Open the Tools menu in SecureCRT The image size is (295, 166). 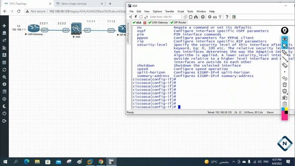click(190, 12)
